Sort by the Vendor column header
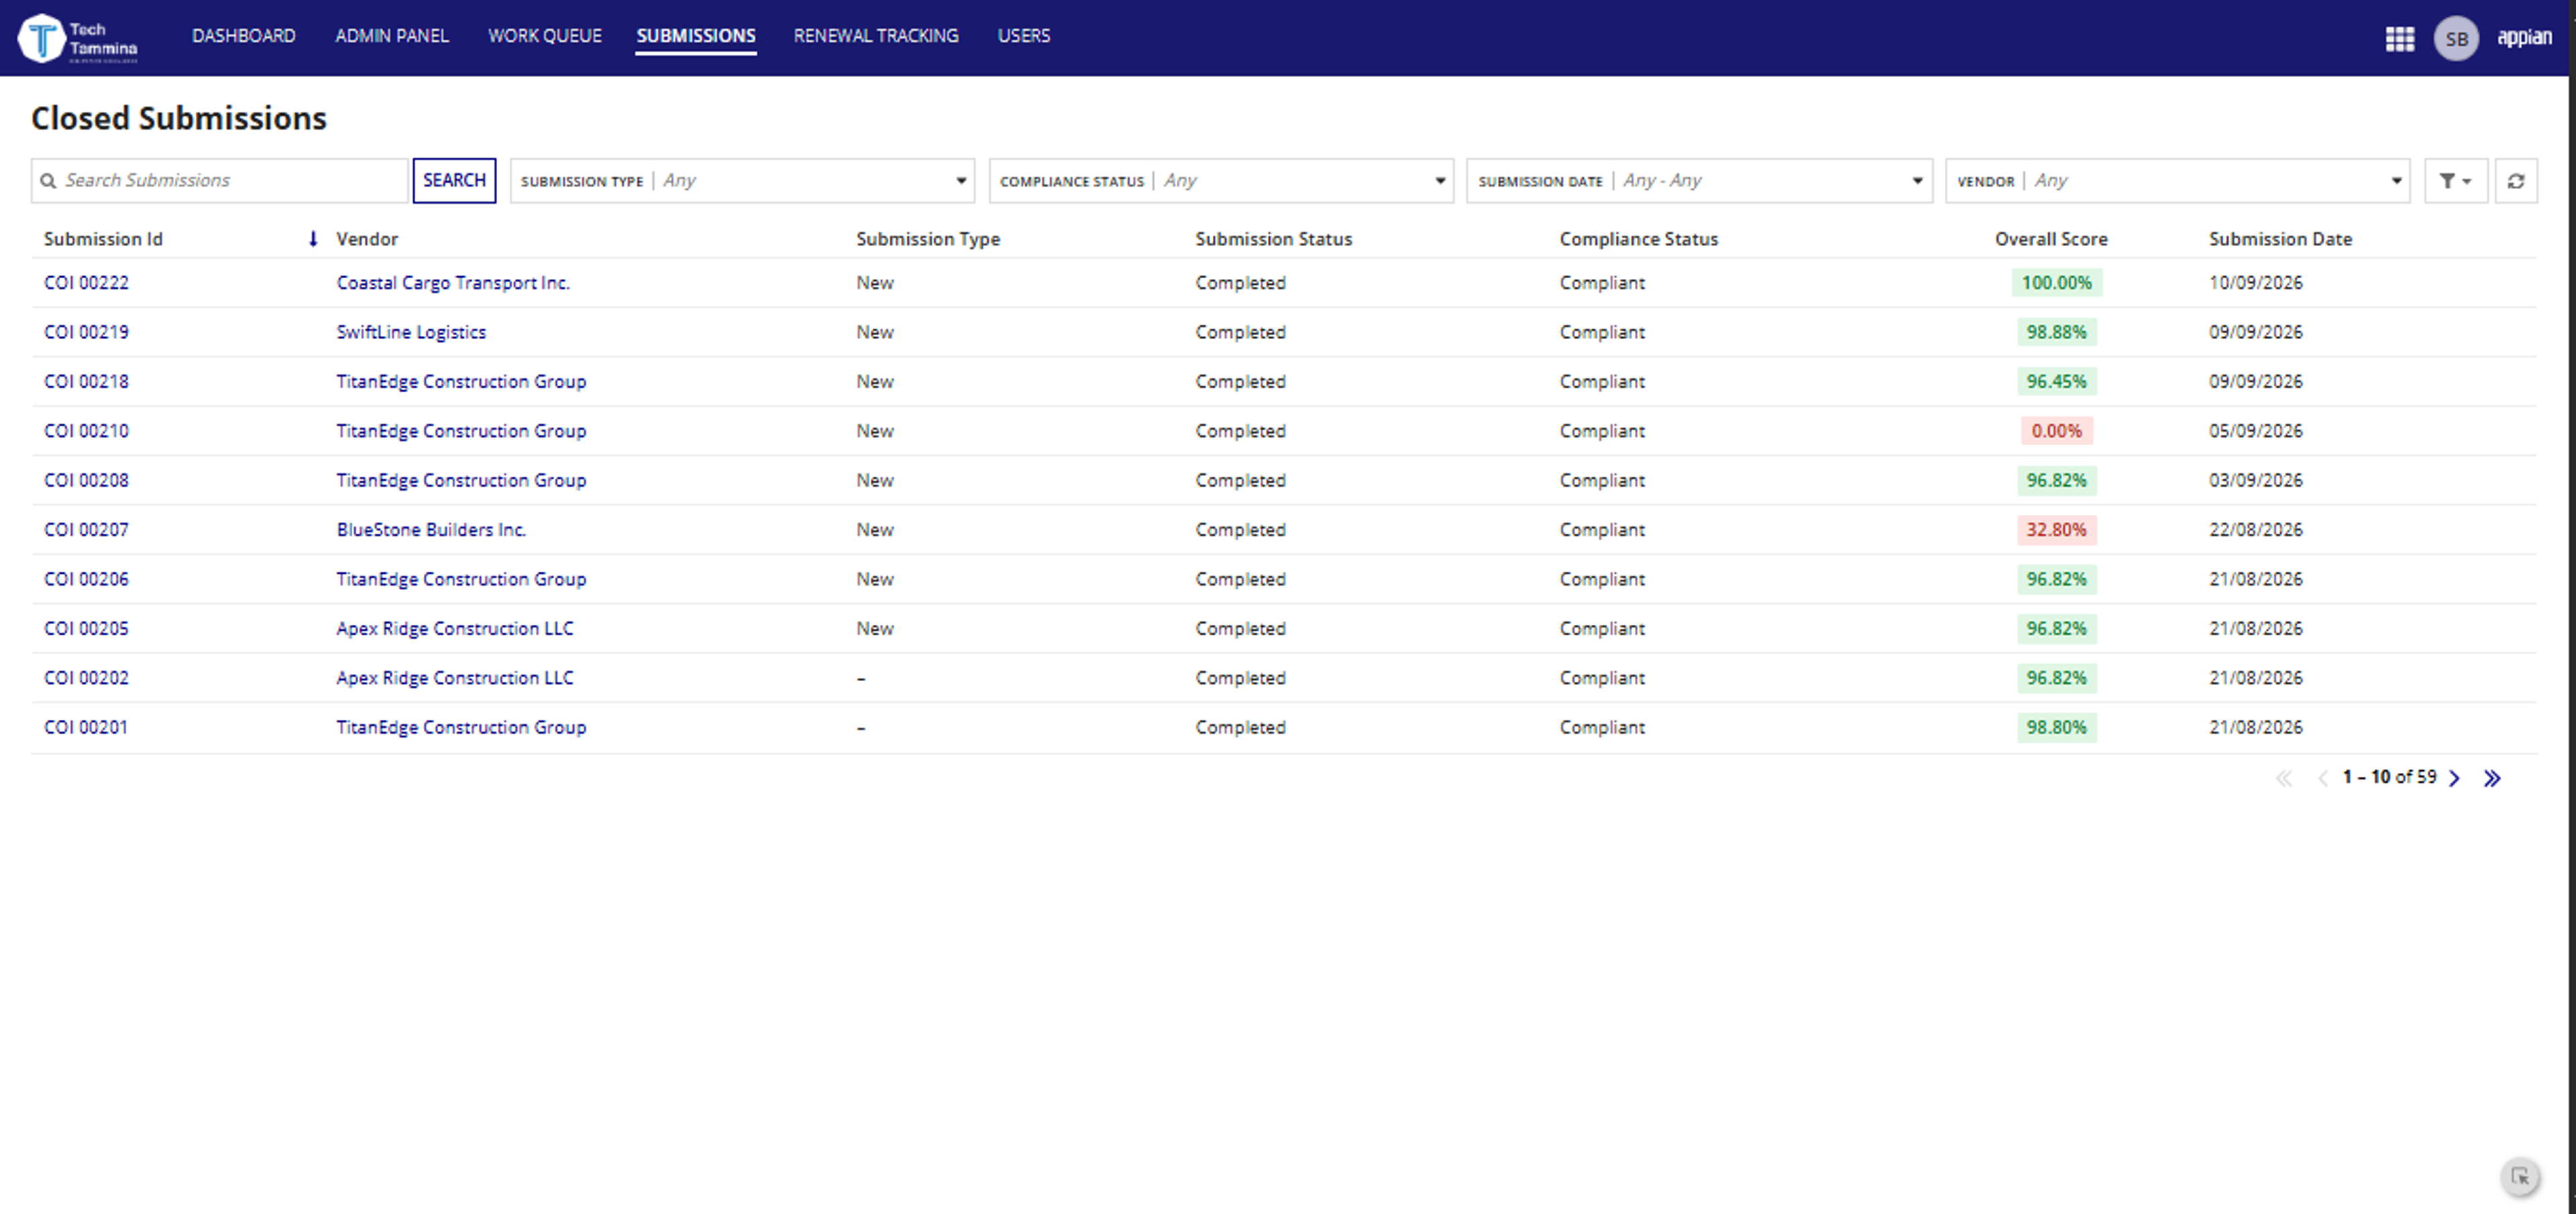This screenshot has width=2576, height=1214. [366, 239]
